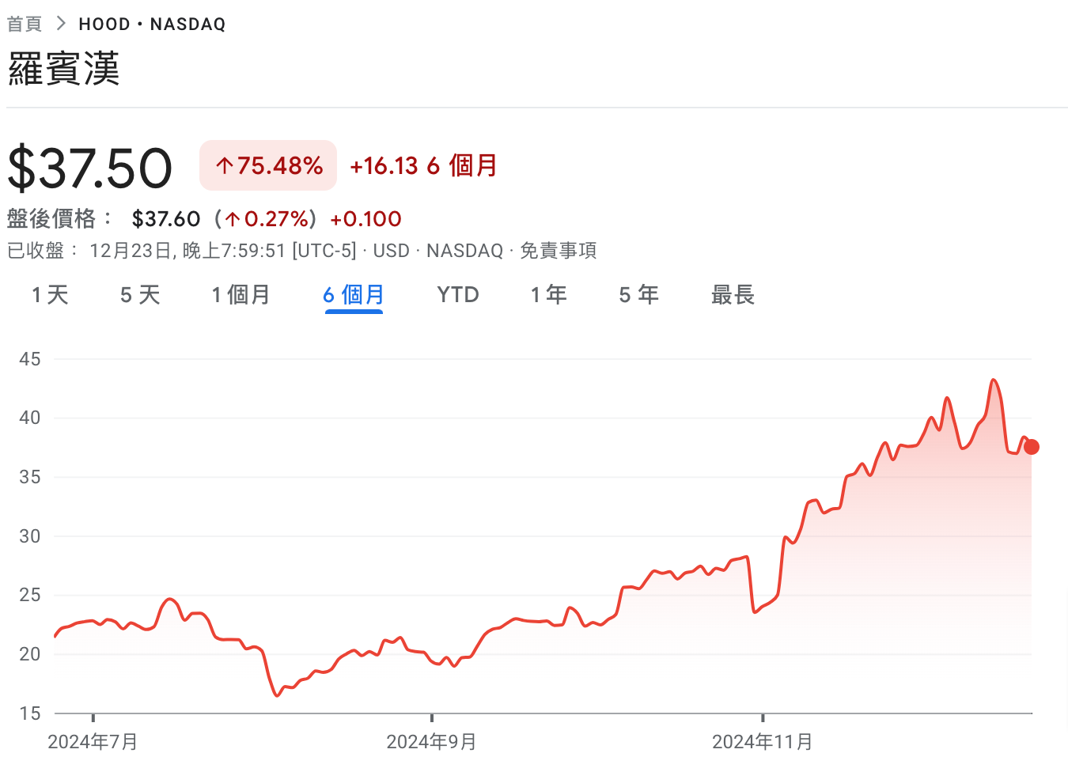Choose the 5 年 range tab
The height and width of the screenshot is (772, 1068).
(638, 295)
